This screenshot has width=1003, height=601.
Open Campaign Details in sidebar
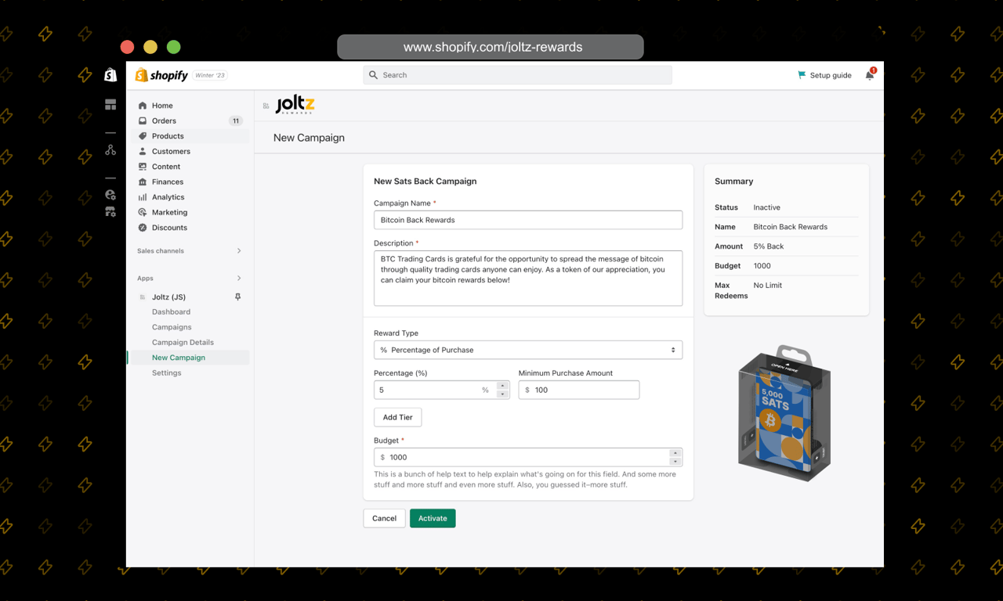pyautogui.click(x=183, y=343)
